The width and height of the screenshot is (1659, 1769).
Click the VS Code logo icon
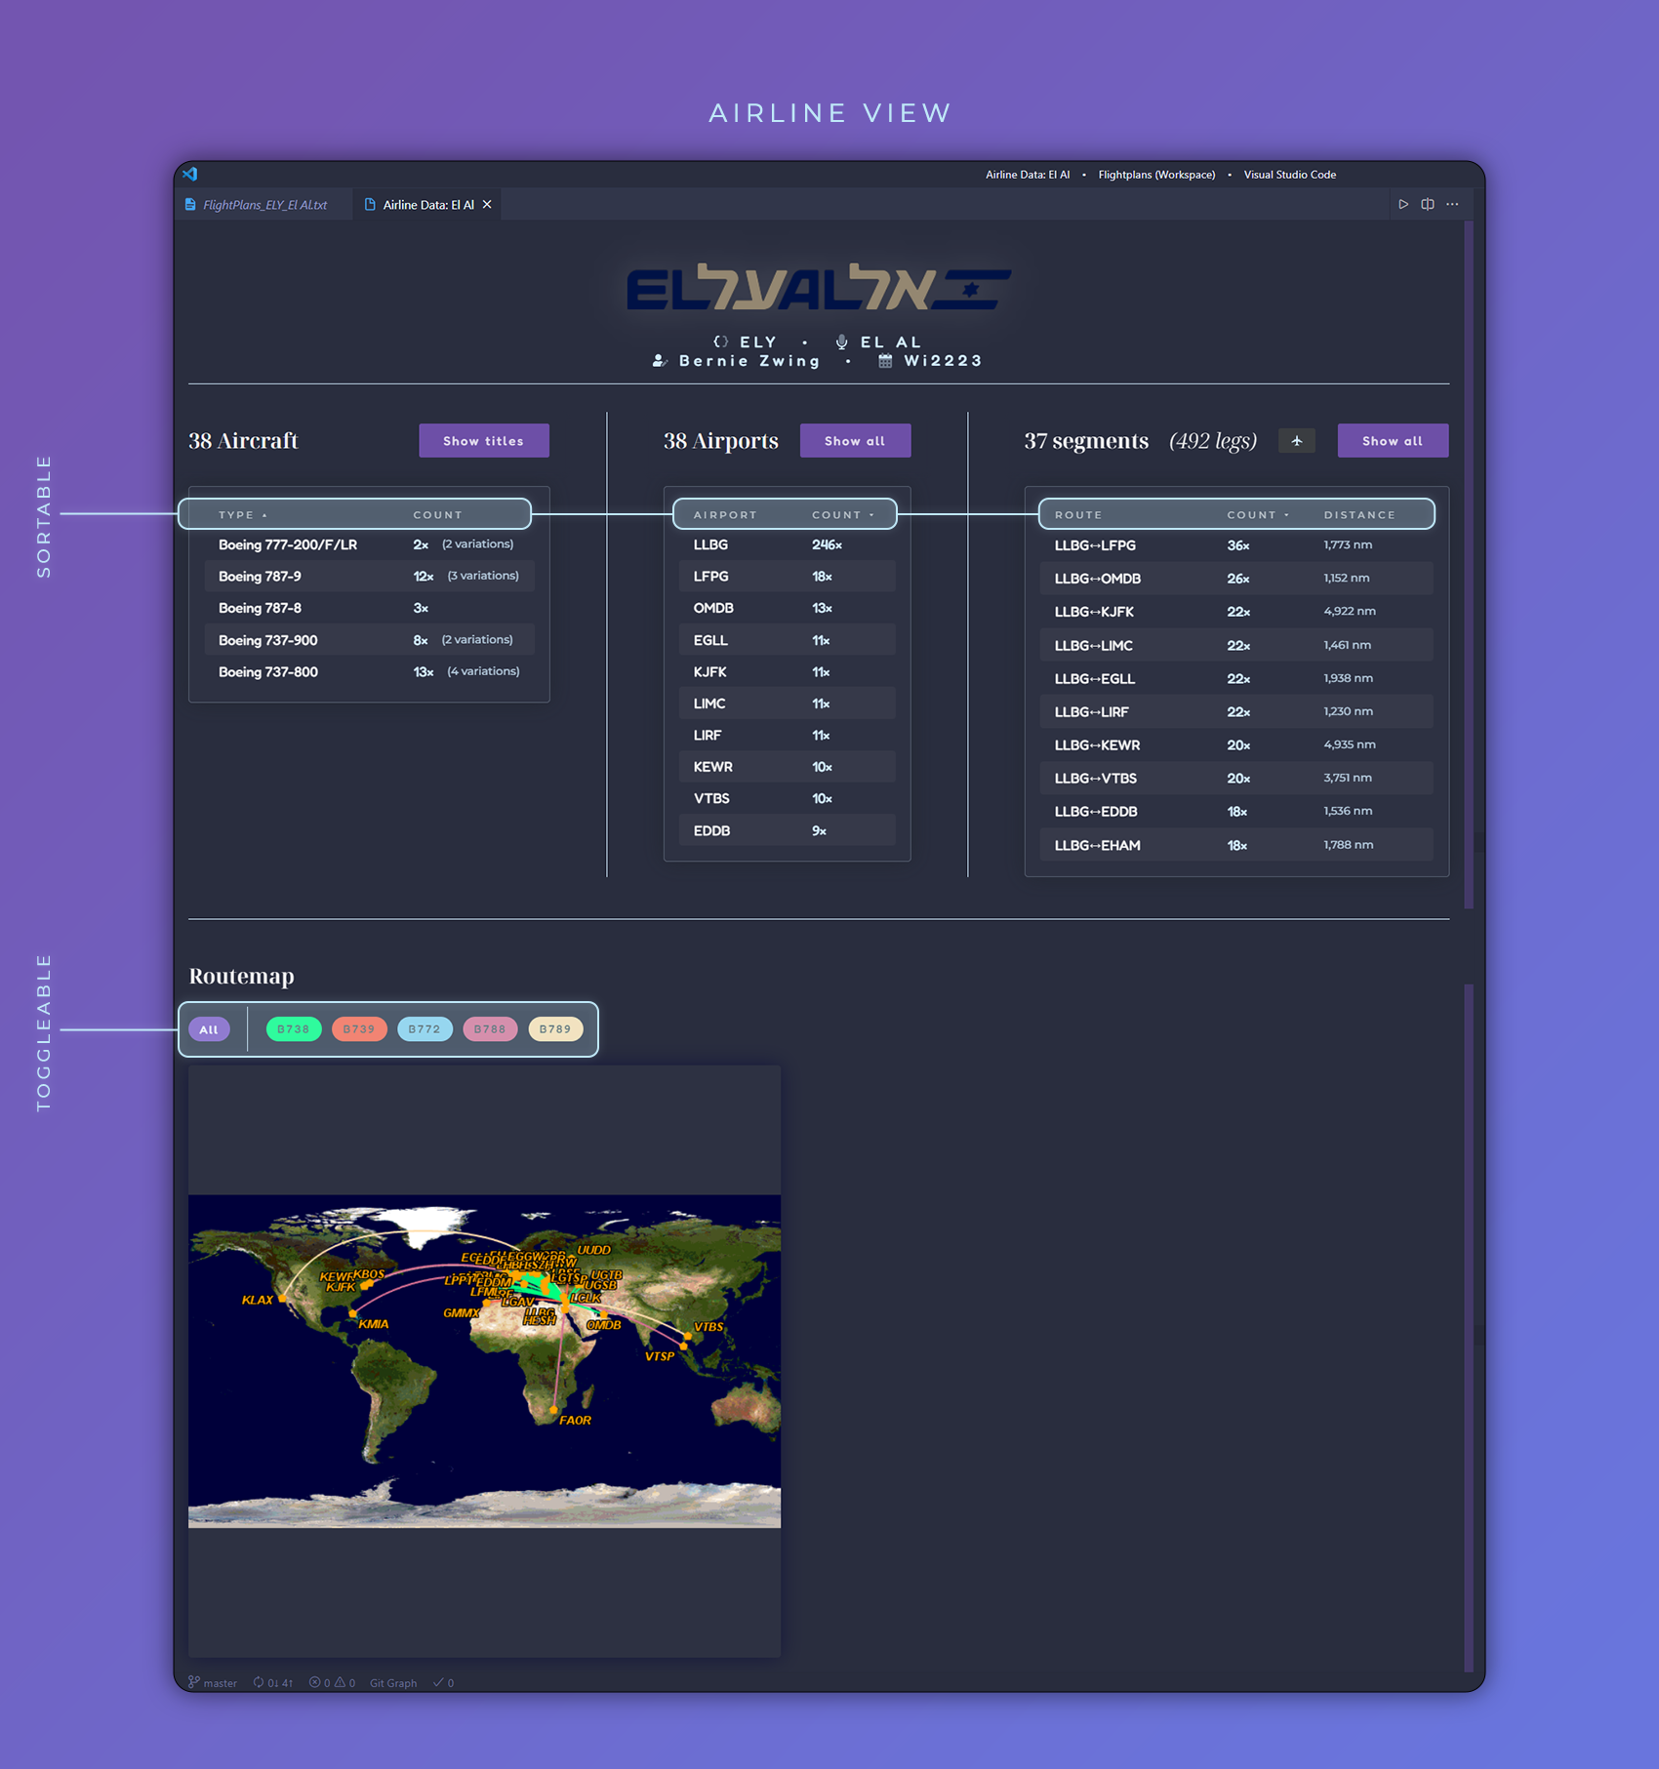click(x=190, y=174)
